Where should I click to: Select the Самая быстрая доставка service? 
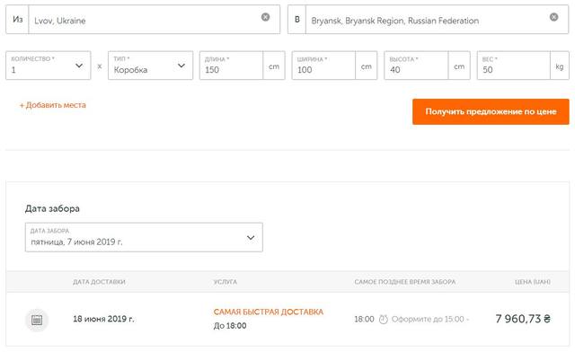pos(269,312)
